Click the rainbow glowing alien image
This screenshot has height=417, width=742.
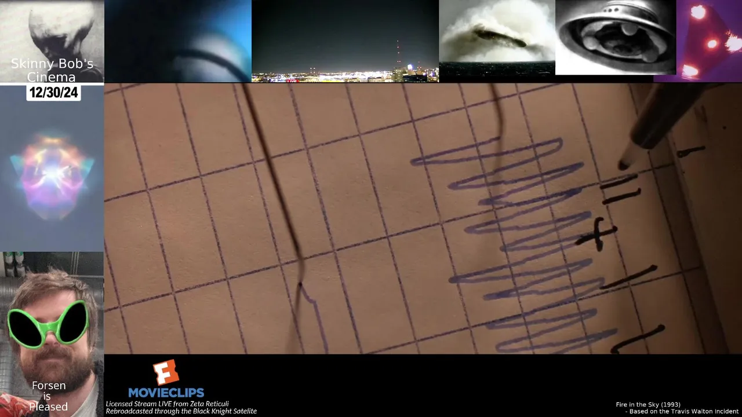pos(52,176)
